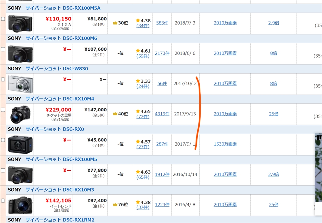Open the DSC-RX10M3 product picture
This screenshot has width=322, height=223.
[20, 205]
